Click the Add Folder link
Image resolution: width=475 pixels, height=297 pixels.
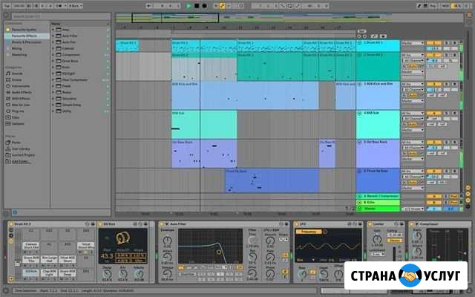click(21, 162)
